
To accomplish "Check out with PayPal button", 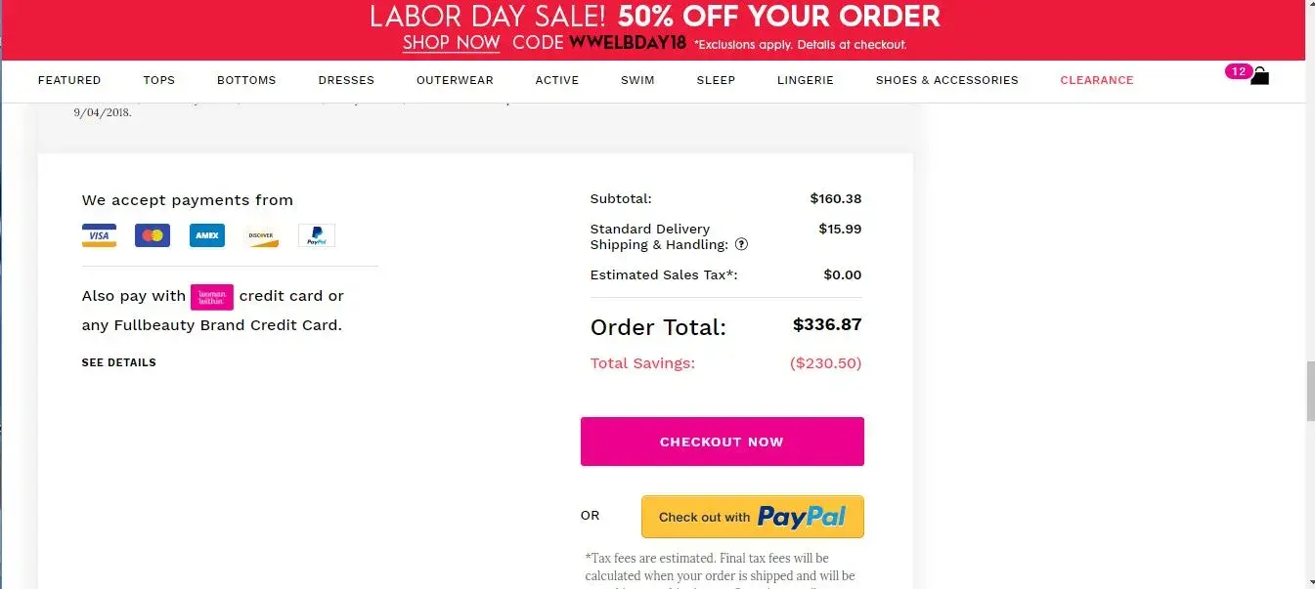I will (752, 517).
